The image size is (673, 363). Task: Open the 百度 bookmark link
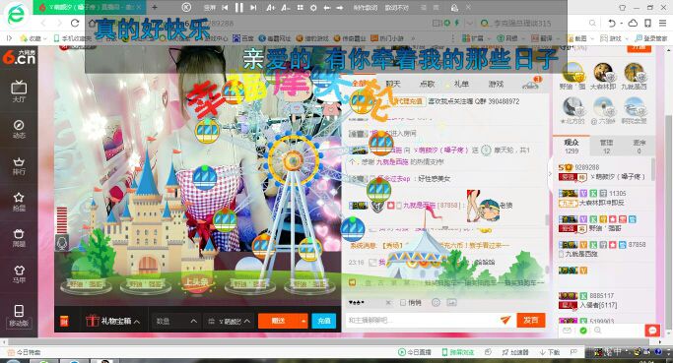click(243, 38)
